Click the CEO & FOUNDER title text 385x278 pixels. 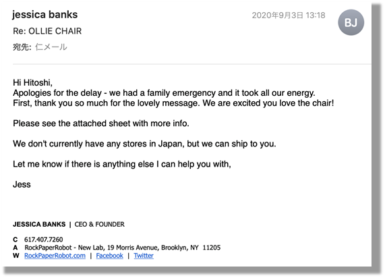pos(99,225)
